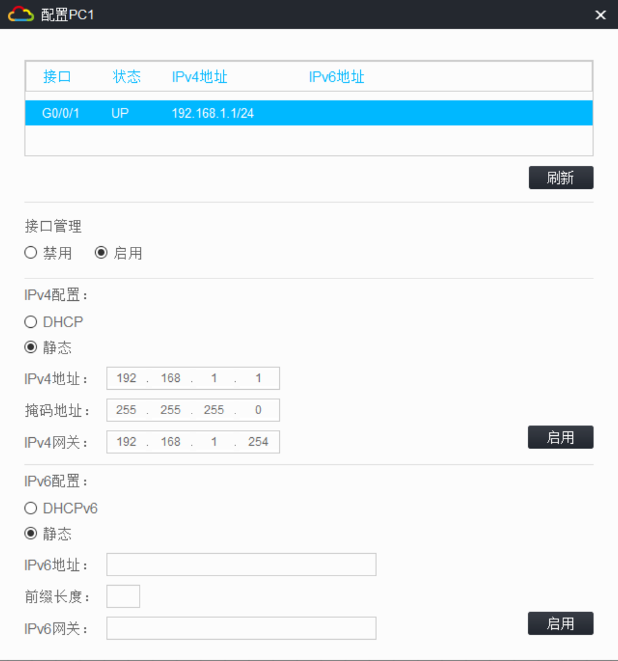This screenshot has height=661, width=618.
Task: Click the 刷新 refresh button
Action: (560, 177)
